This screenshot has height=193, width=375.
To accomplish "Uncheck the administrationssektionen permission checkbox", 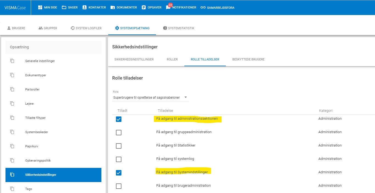I will 119,119.
